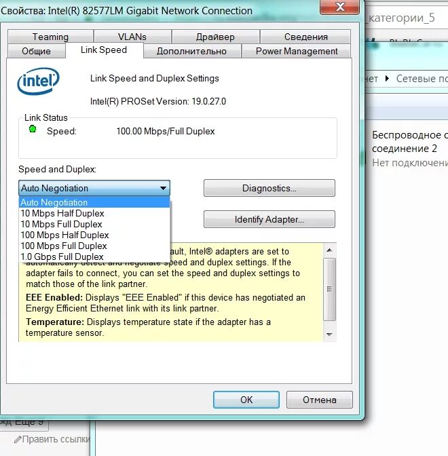Click the green link status indicator
448x456 pixels.
pyautogui.click(x=33, y=129)
